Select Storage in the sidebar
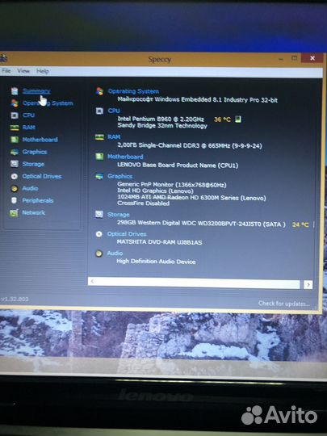 click(x=33, y=164)
